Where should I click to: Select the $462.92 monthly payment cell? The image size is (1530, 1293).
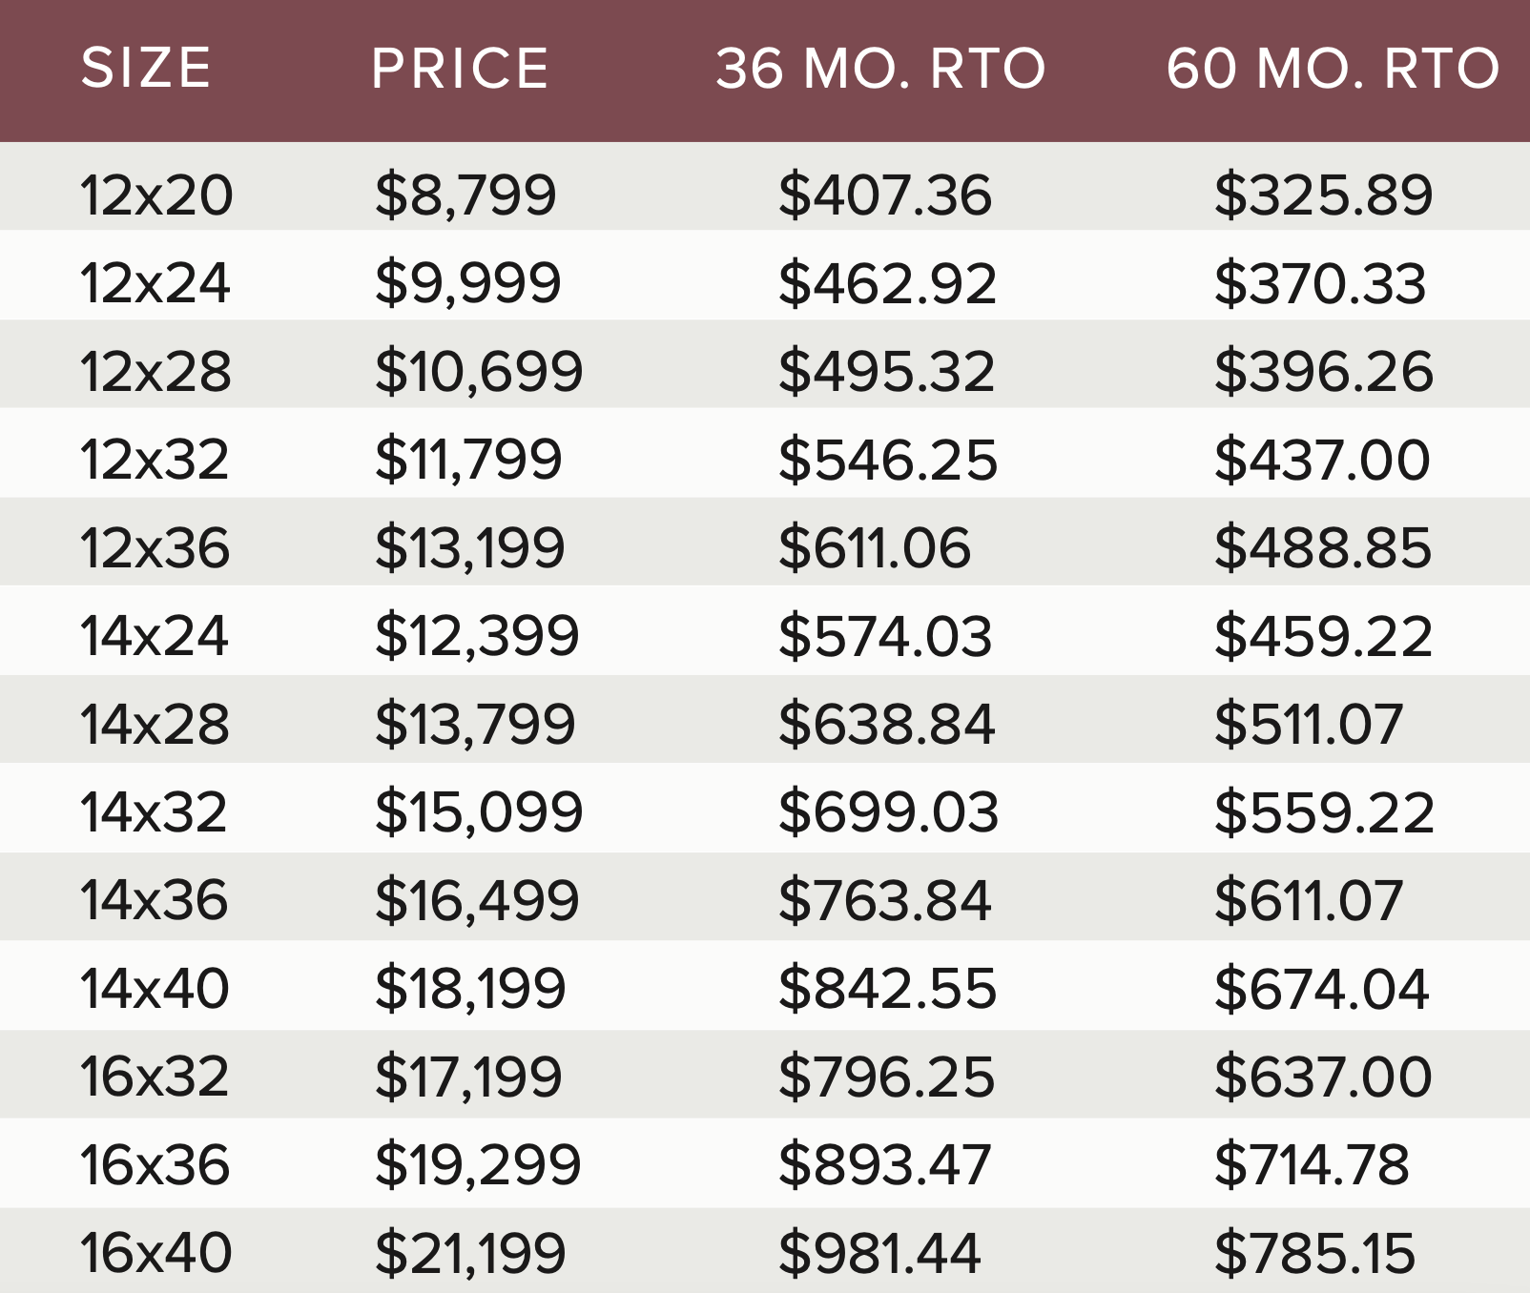click(x=887, y=283)
